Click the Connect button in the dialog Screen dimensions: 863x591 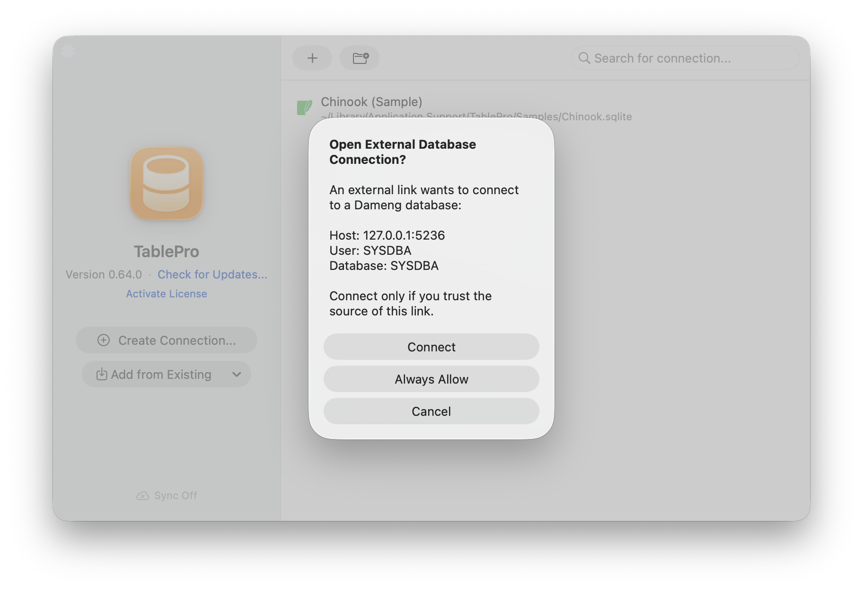(x=431, y=347)
